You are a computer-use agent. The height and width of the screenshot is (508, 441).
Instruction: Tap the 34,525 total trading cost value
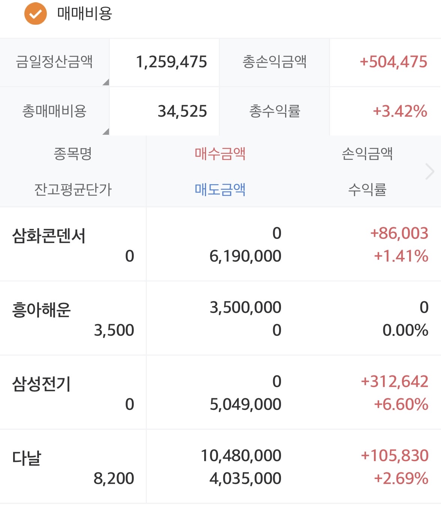182,111
